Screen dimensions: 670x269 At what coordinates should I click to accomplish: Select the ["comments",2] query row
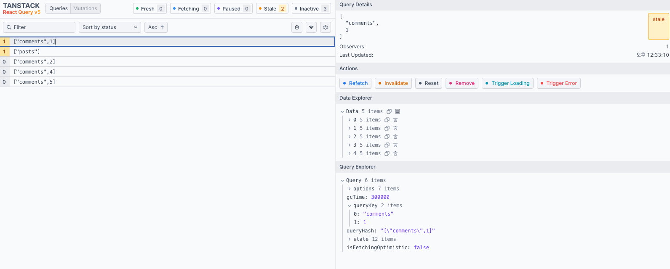click(168, 62)
